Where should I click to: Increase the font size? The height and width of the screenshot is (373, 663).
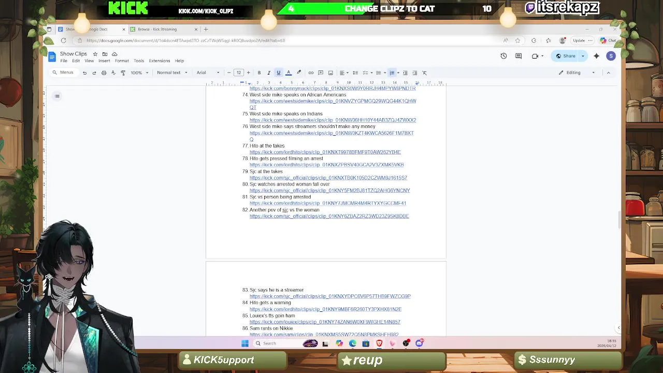coord(248,73)
